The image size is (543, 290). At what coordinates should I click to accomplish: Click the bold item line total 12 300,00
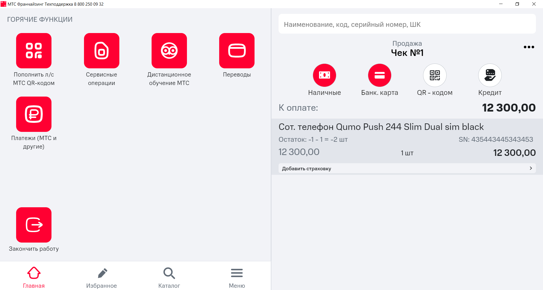pyautogui.click(x=514, y=153)
